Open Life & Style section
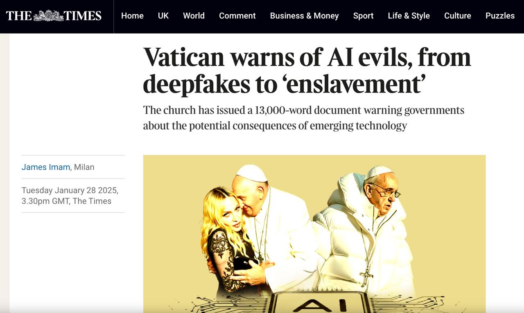The image size is (524, 313). (x=409, y=16)
